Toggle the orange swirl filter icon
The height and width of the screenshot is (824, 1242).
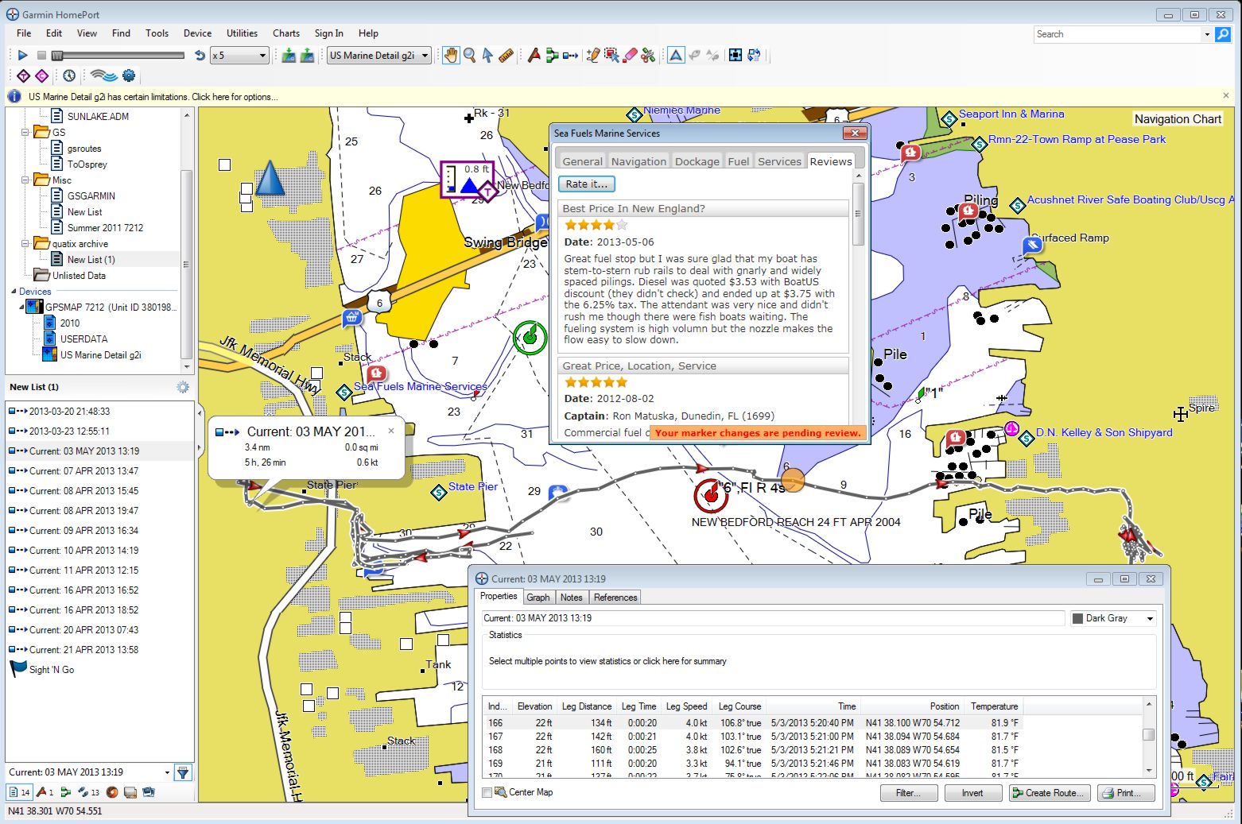point(112,792)
